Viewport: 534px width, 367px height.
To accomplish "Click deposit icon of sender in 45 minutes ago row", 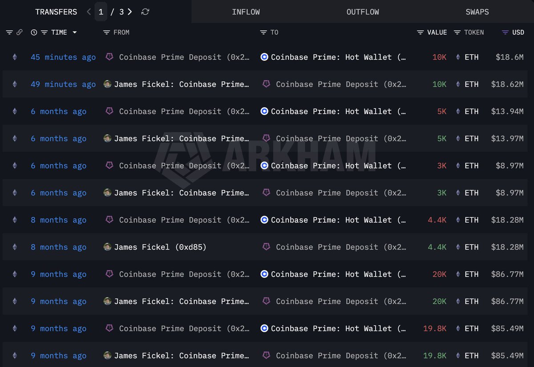I will point(109,57).
